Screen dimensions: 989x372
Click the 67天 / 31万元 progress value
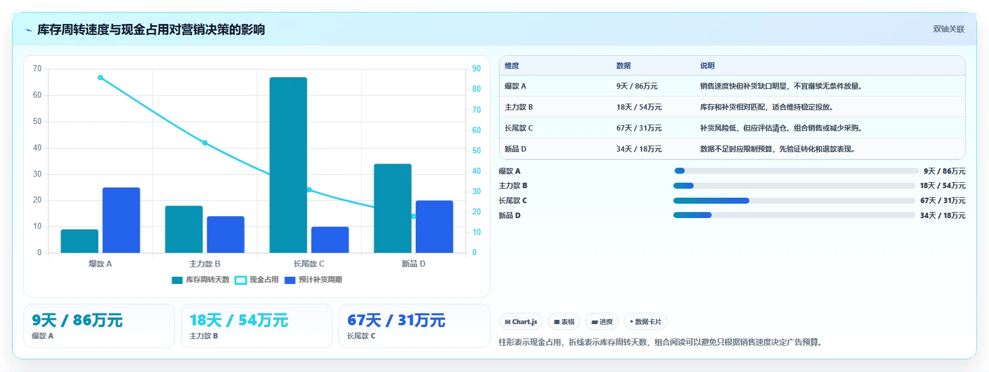click(943, 201)
